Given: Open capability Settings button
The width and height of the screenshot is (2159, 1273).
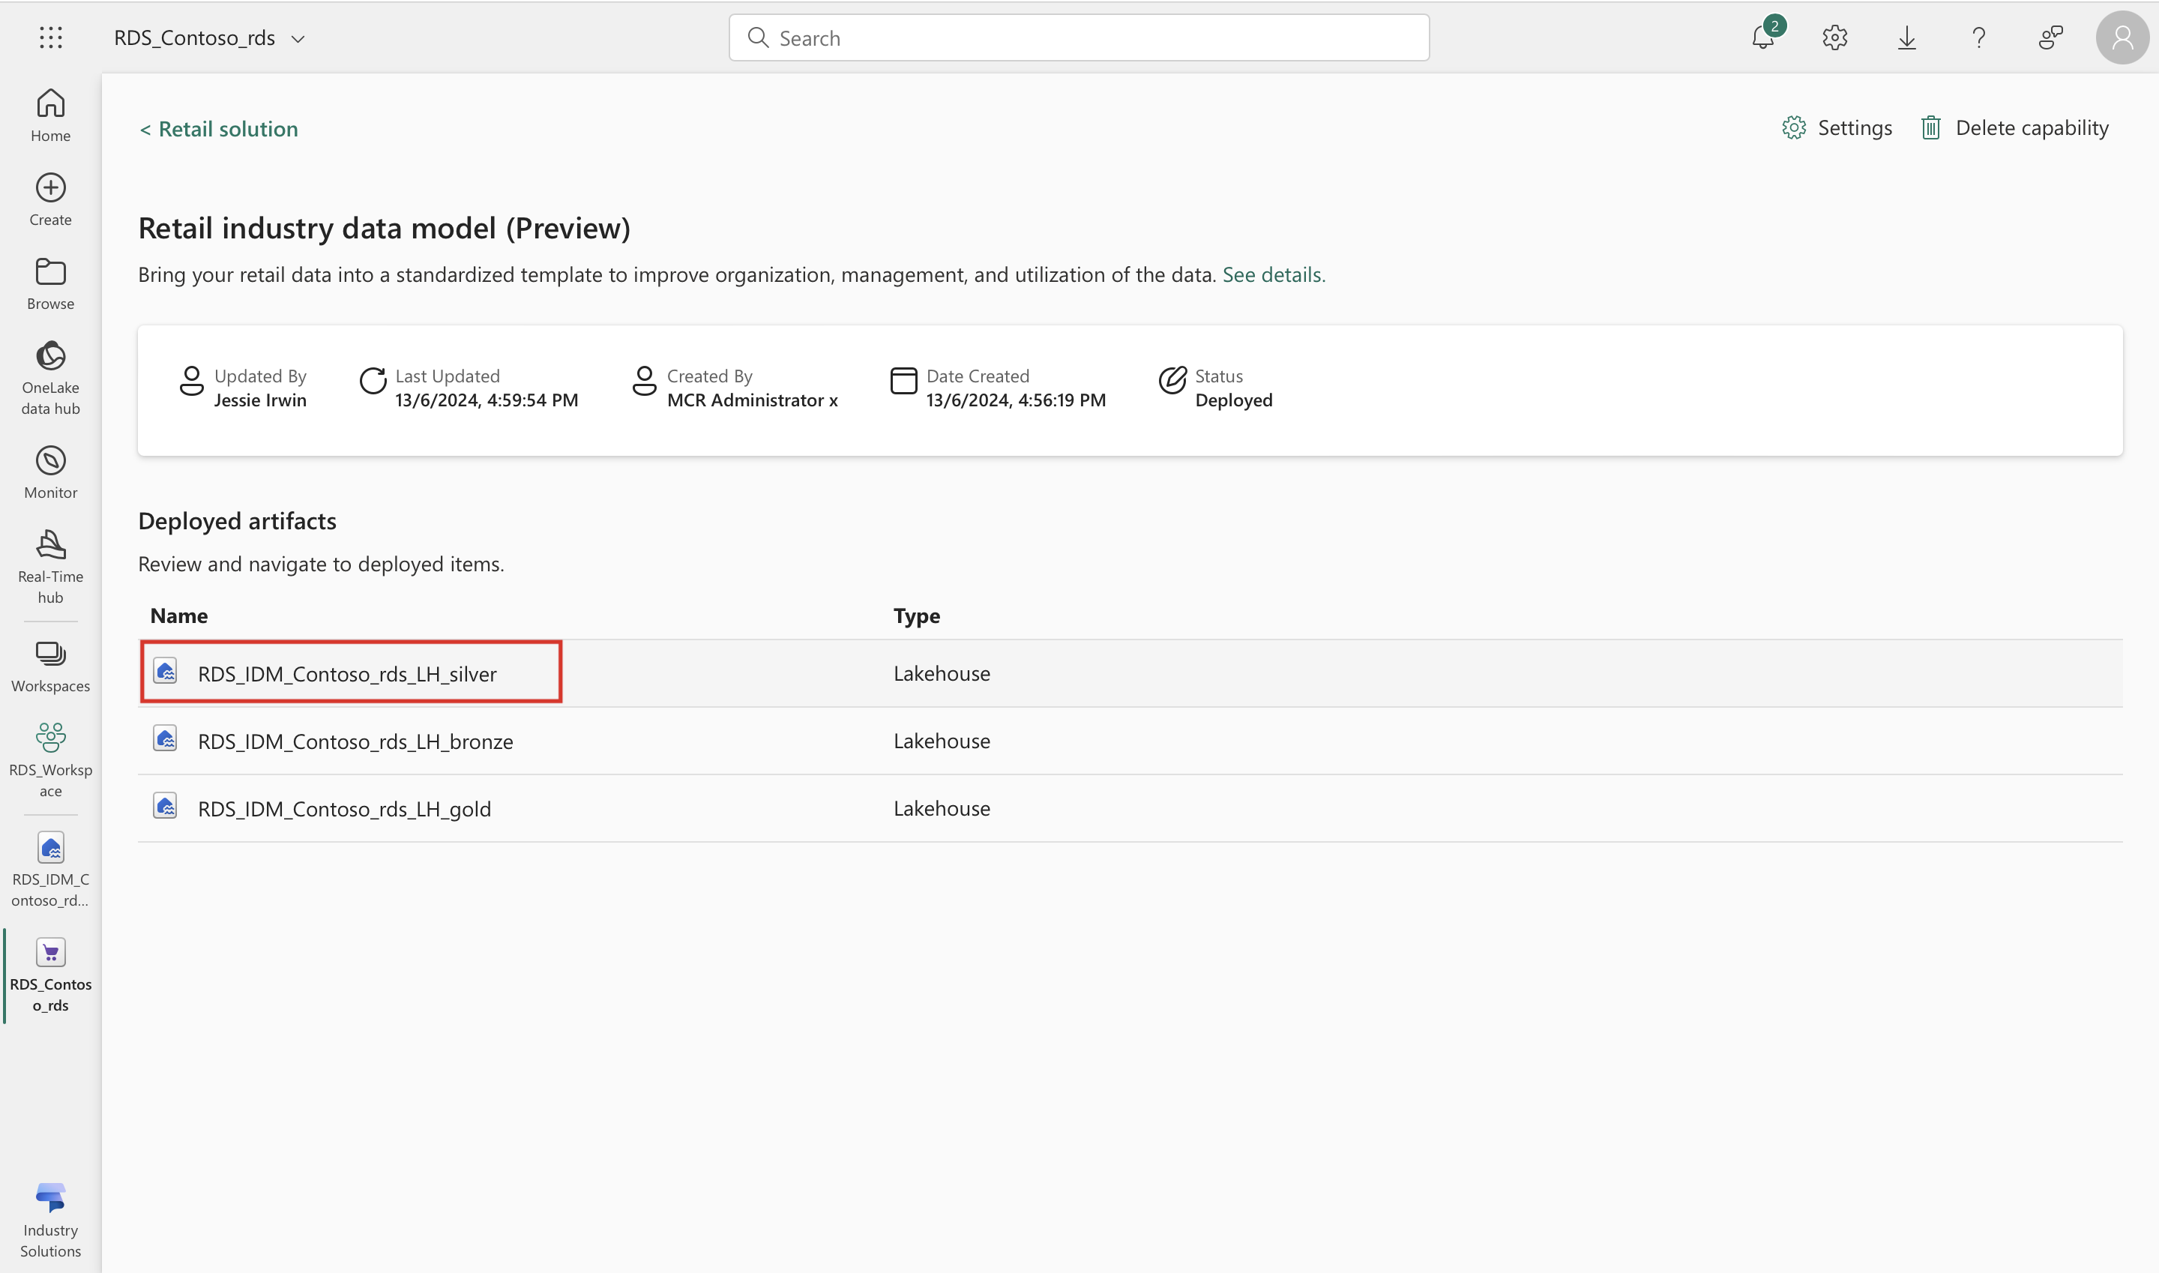Looking at the screenshot, I should point(1837,127).
